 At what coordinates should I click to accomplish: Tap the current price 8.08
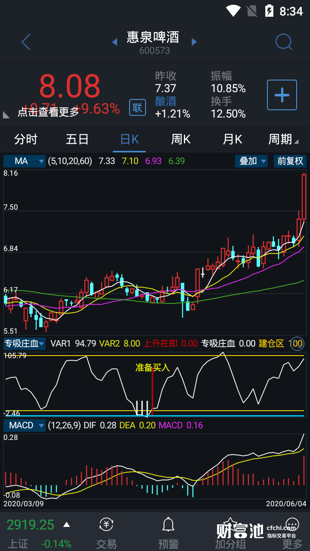point(70,86)
